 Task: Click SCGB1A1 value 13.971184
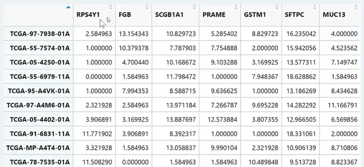pos(181,105)
